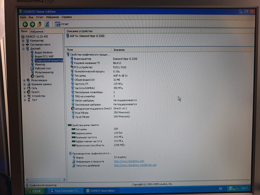Expand the Устройства tree node
The width and height of the screenshot is (260, 195).
25,96
